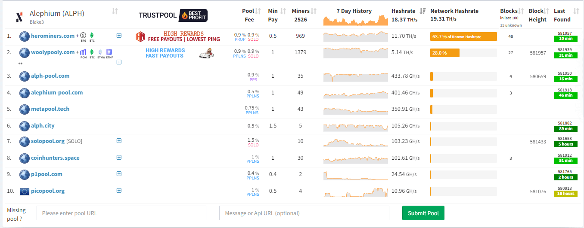
Task: Open the metapool.tech link
Action: tap(50, 109)
